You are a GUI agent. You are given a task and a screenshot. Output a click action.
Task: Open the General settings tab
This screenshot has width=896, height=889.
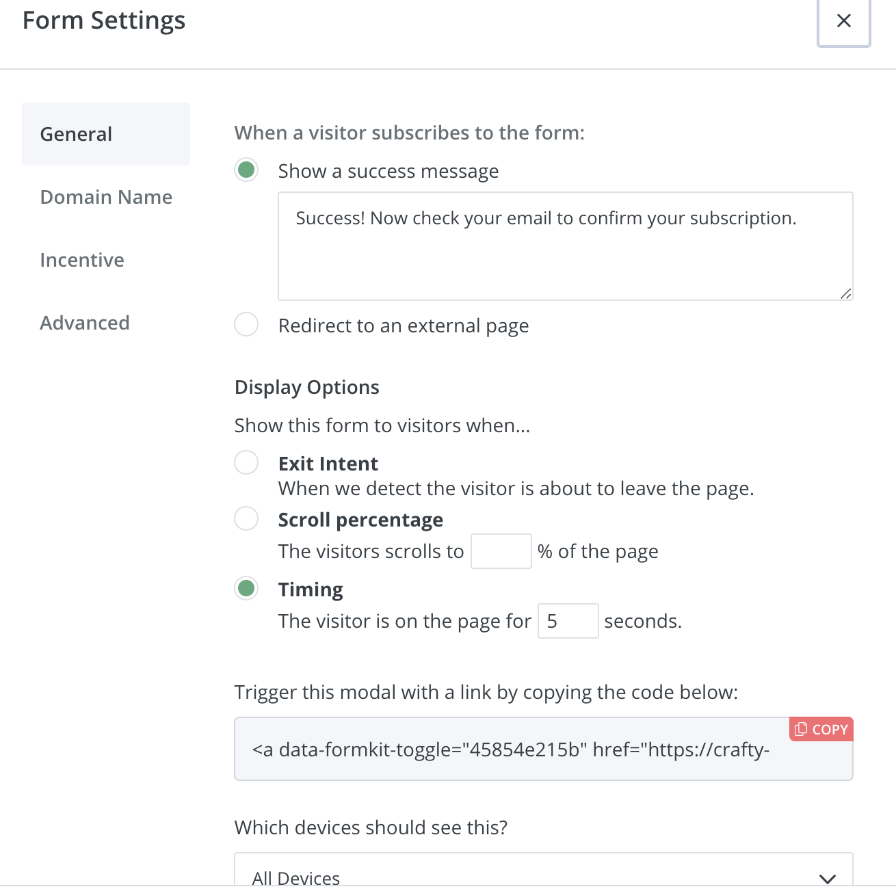click(x=106, y=134)
